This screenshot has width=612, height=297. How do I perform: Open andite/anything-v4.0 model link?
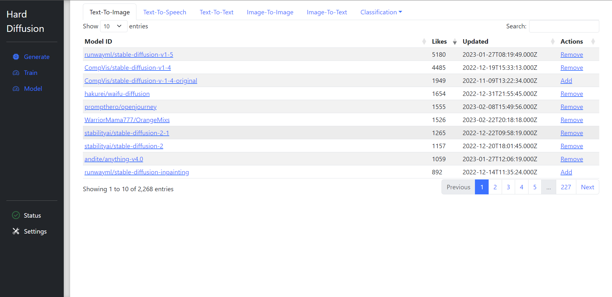coord(114,159)
